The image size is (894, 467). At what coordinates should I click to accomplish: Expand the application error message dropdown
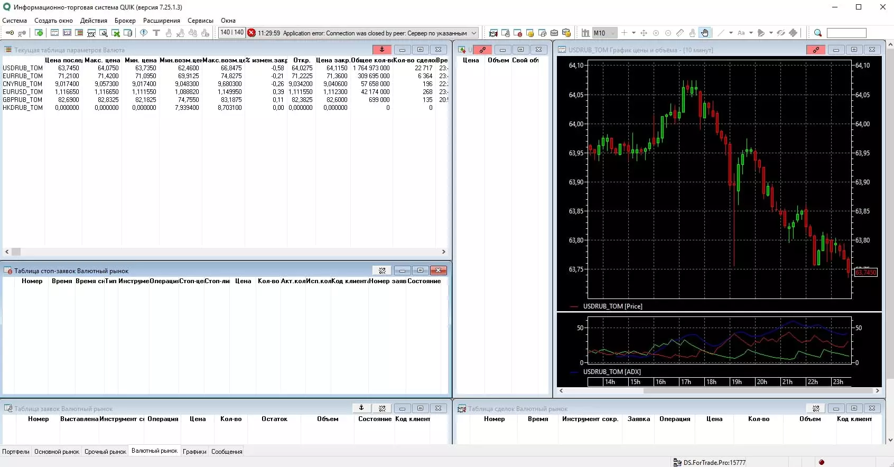pos(474,33)
